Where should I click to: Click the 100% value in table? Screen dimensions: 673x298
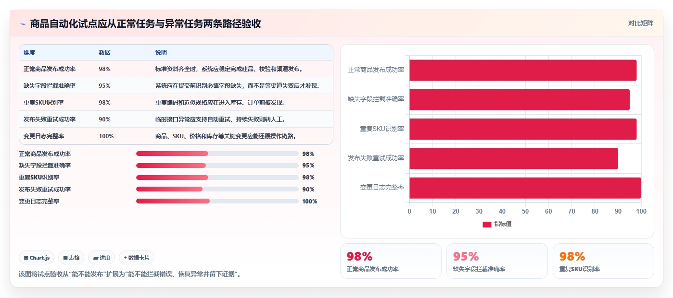click(x=106, y=136)
